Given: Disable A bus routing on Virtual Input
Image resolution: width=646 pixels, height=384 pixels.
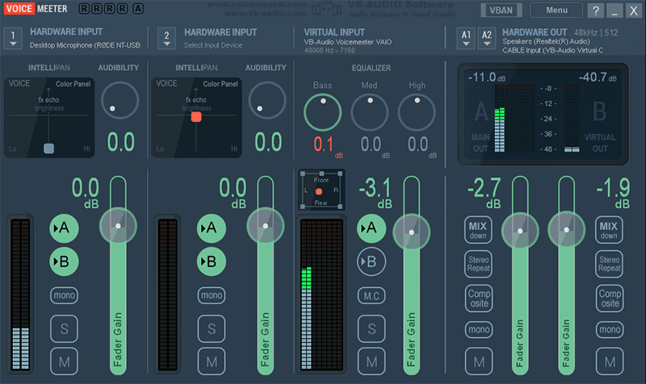Looking at the screenshot, I should pos(371,228).
